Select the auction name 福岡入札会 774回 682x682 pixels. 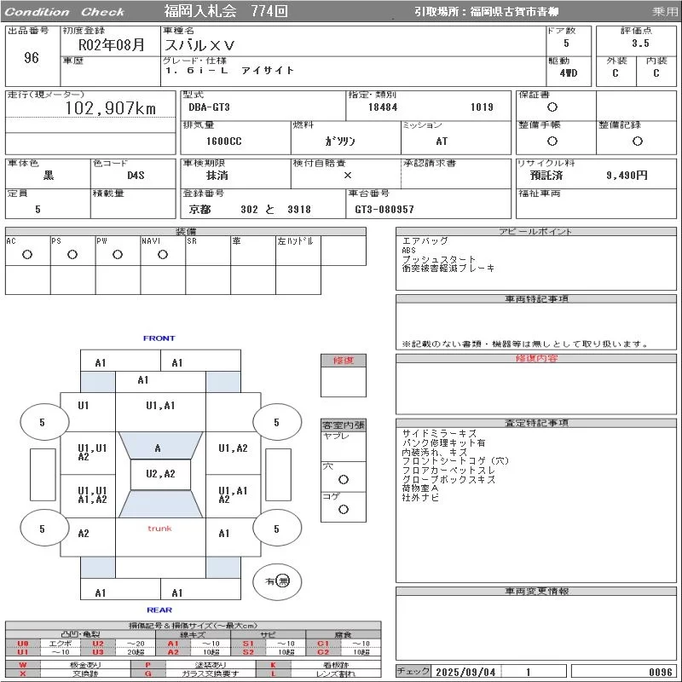click(226, 11)
